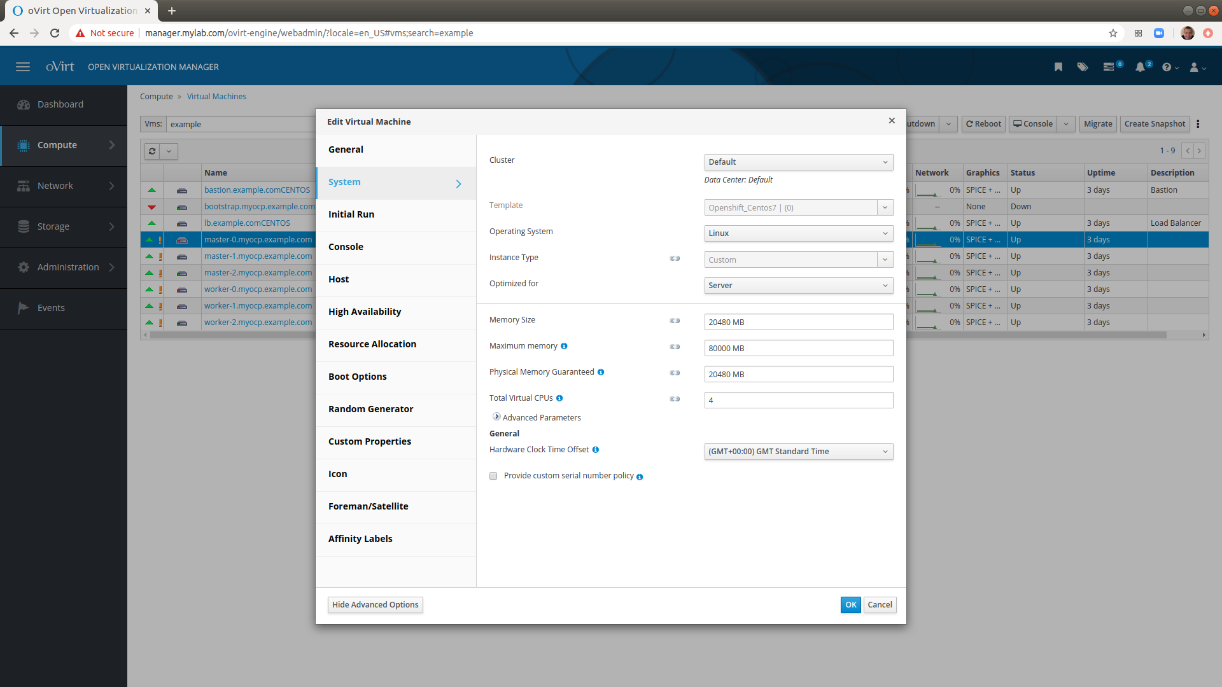Image resolution: width=1222 pixels, height=687 pixels.
Task: Open Hardware Clock Time Offset dropdown
Action: (x=798, y=452)
